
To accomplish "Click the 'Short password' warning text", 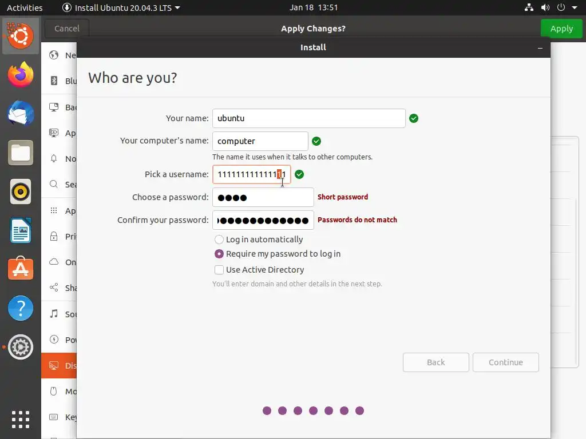I will click(343, 197).
